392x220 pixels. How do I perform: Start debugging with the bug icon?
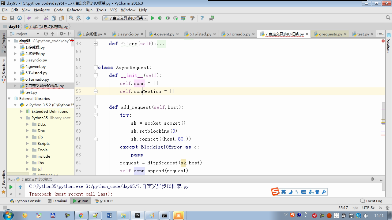pyautogui.click(x=160, y=18)
